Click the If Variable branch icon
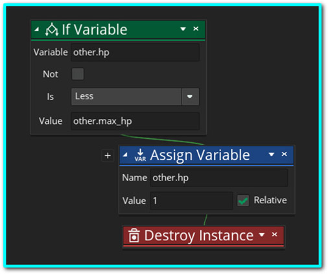This screenshot has height=274, width=328. (x=52, y=29)
